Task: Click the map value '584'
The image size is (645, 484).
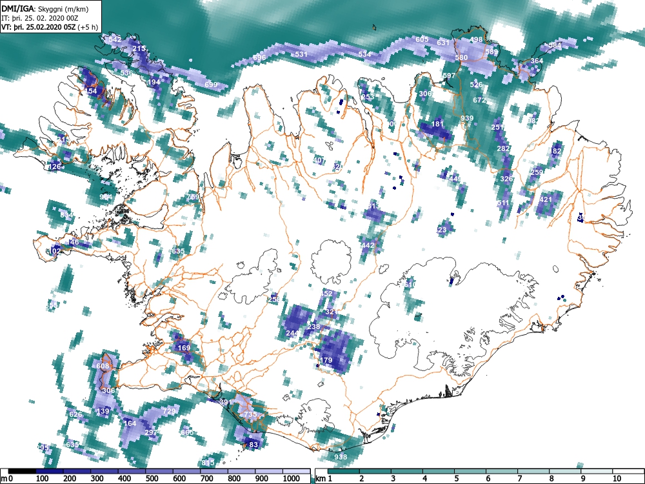Action: pyautogui.click(x=555, y=45)
